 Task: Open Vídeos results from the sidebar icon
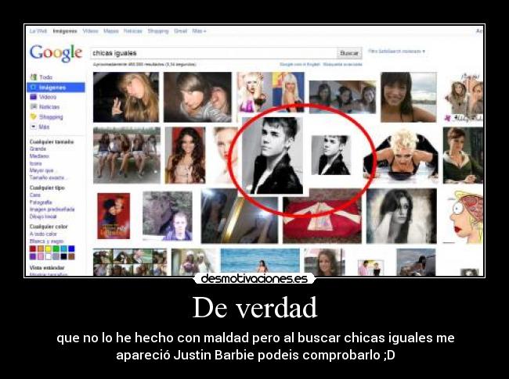[33, 97]
